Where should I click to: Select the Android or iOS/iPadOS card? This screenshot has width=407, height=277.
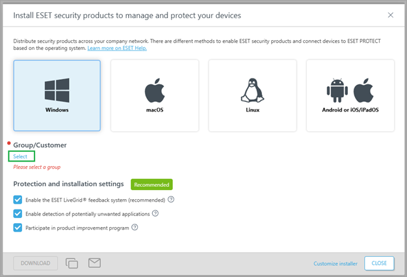coord(350,95)
